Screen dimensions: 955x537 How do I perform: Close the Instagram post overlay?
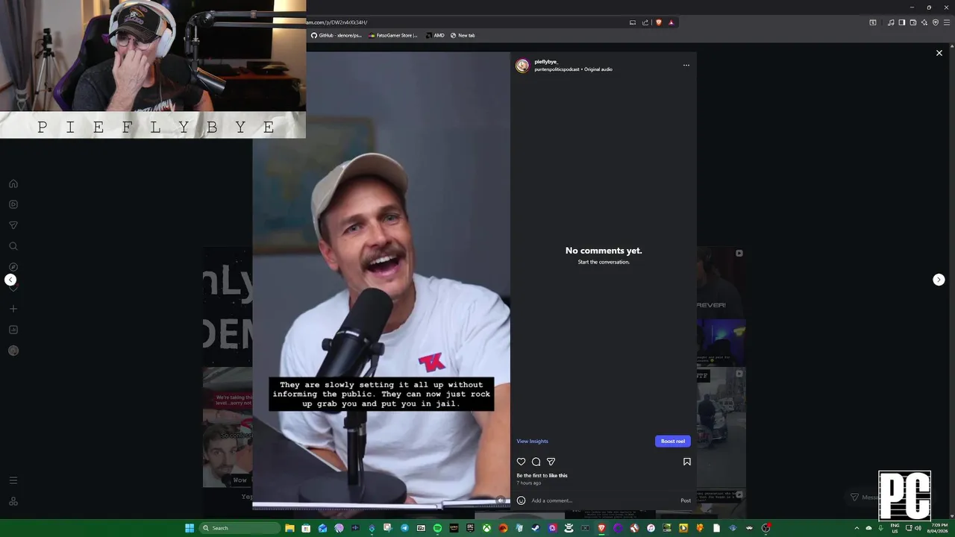(939, 53)
